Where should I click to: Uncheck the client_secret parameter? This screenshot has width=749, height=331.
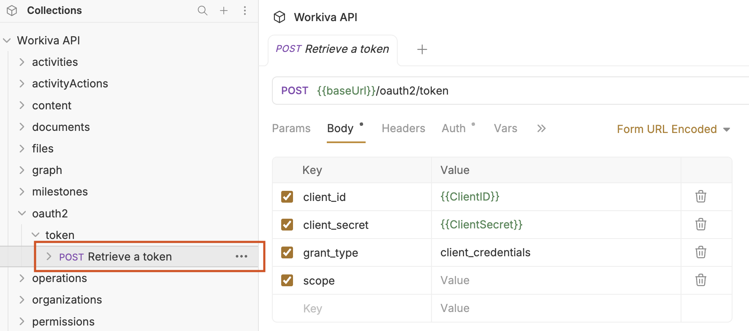pyautogui.click(x=287, y=225)
